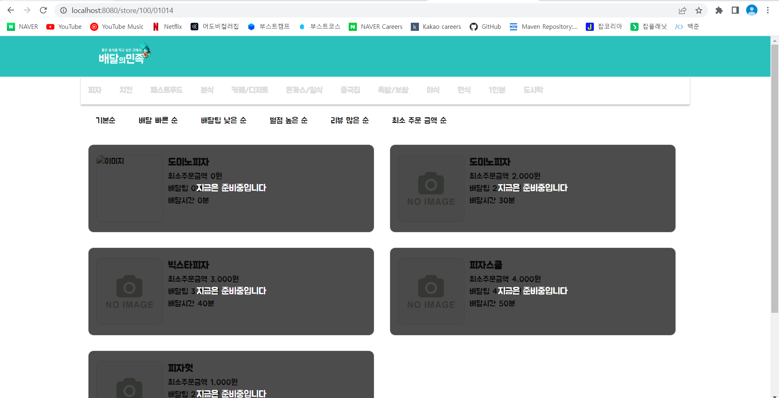Reload the page with the refresh icon
779x398 pixels.
click(x=43, y=10)
